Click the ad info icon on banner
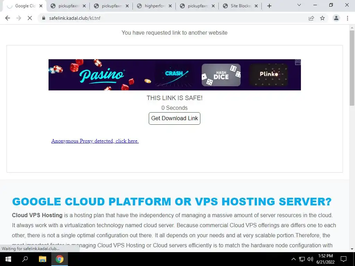The width and height of the screenshot is (355, 266). [x=298, y=62]
